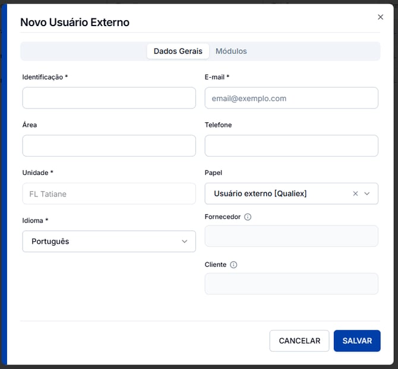Image resolution: width=398 pixels, height=369 pixels.
Task: Click the SALVAR button
Action: (x=357, y=341)
